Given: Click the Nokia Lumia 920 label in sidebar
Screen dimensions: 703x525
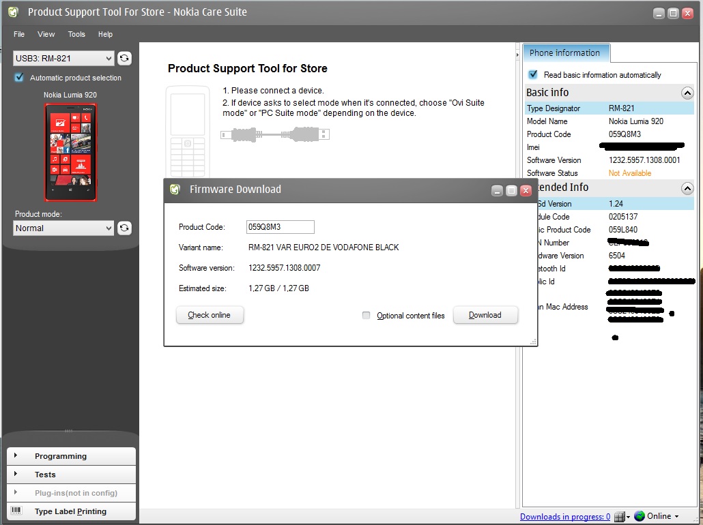Looking at the screenshot, I should 70,95.
